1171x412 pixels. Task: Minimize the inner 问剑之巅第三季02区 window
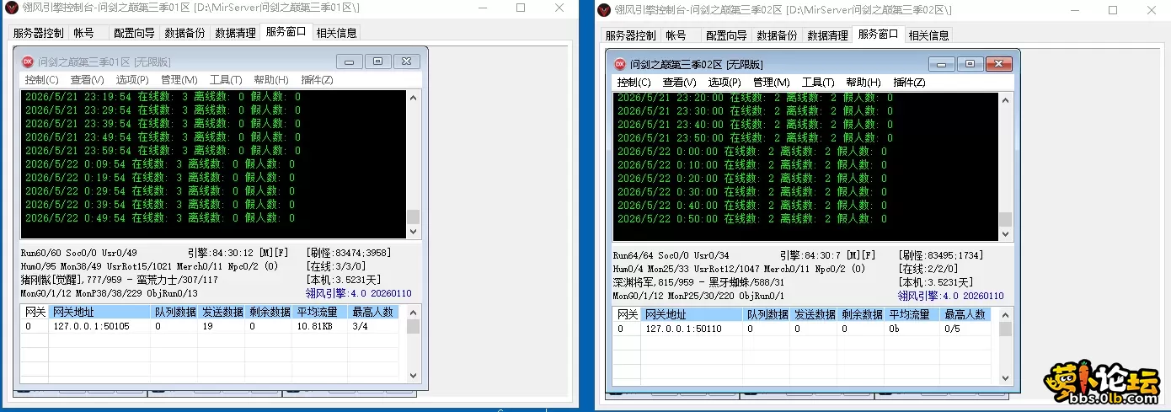[x=941, y=64]
